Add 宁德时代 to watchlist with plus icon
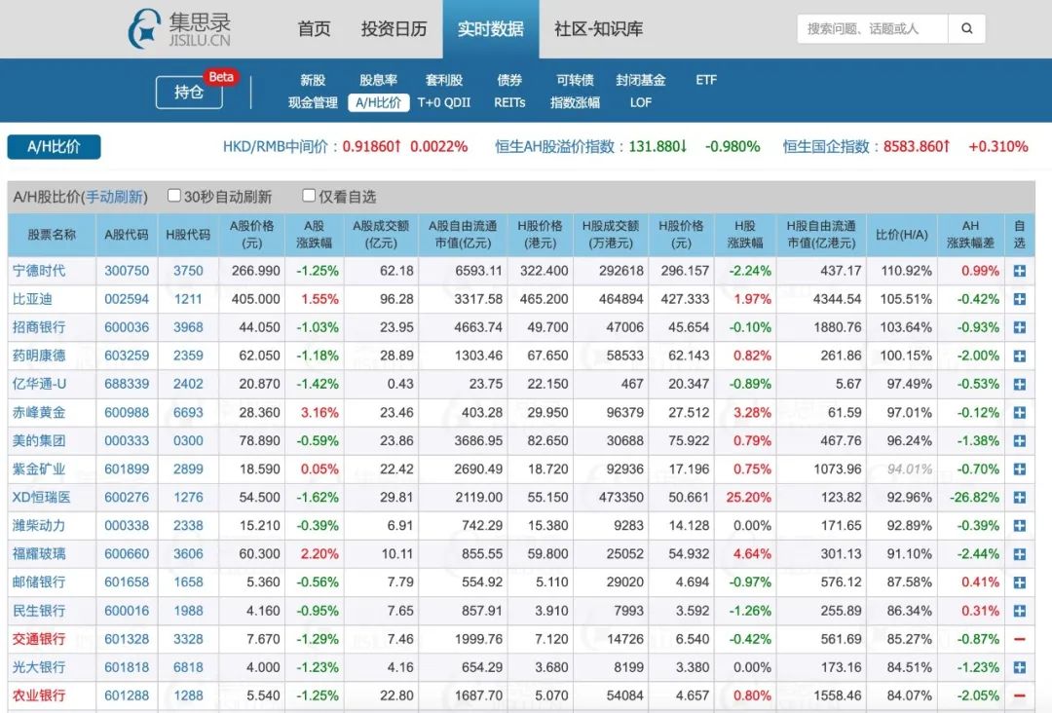Viewport: 1052px width, 713px height. [1019, 271]
